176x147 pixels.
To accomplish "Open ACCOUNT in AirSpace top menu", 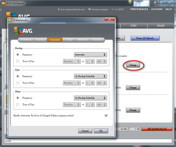I will 157,9.
